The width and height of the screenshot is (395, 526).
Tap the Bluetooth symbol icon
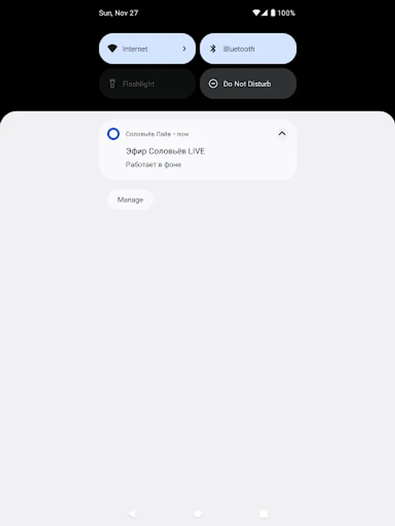point(213,49)
